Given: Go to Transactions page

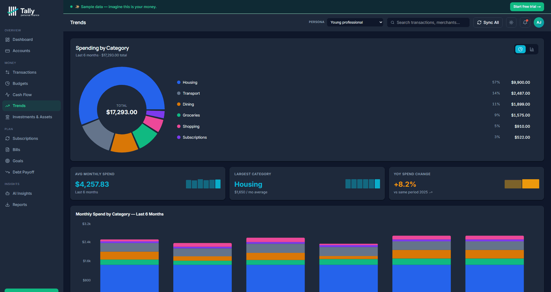Looking at the screenshot, I should [31, 72].
